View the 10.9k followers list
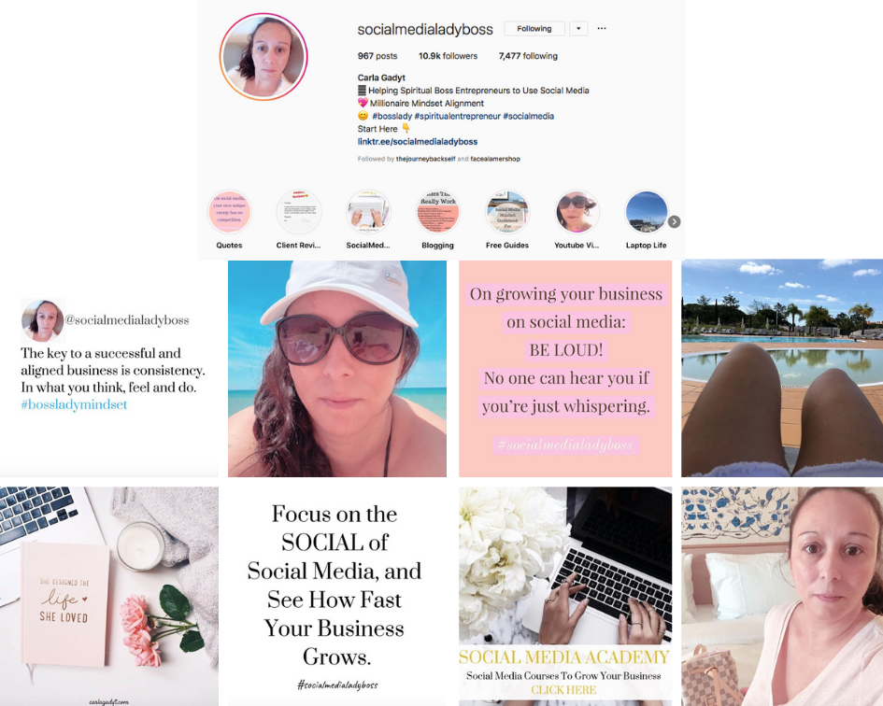 [x=448, y=56]
